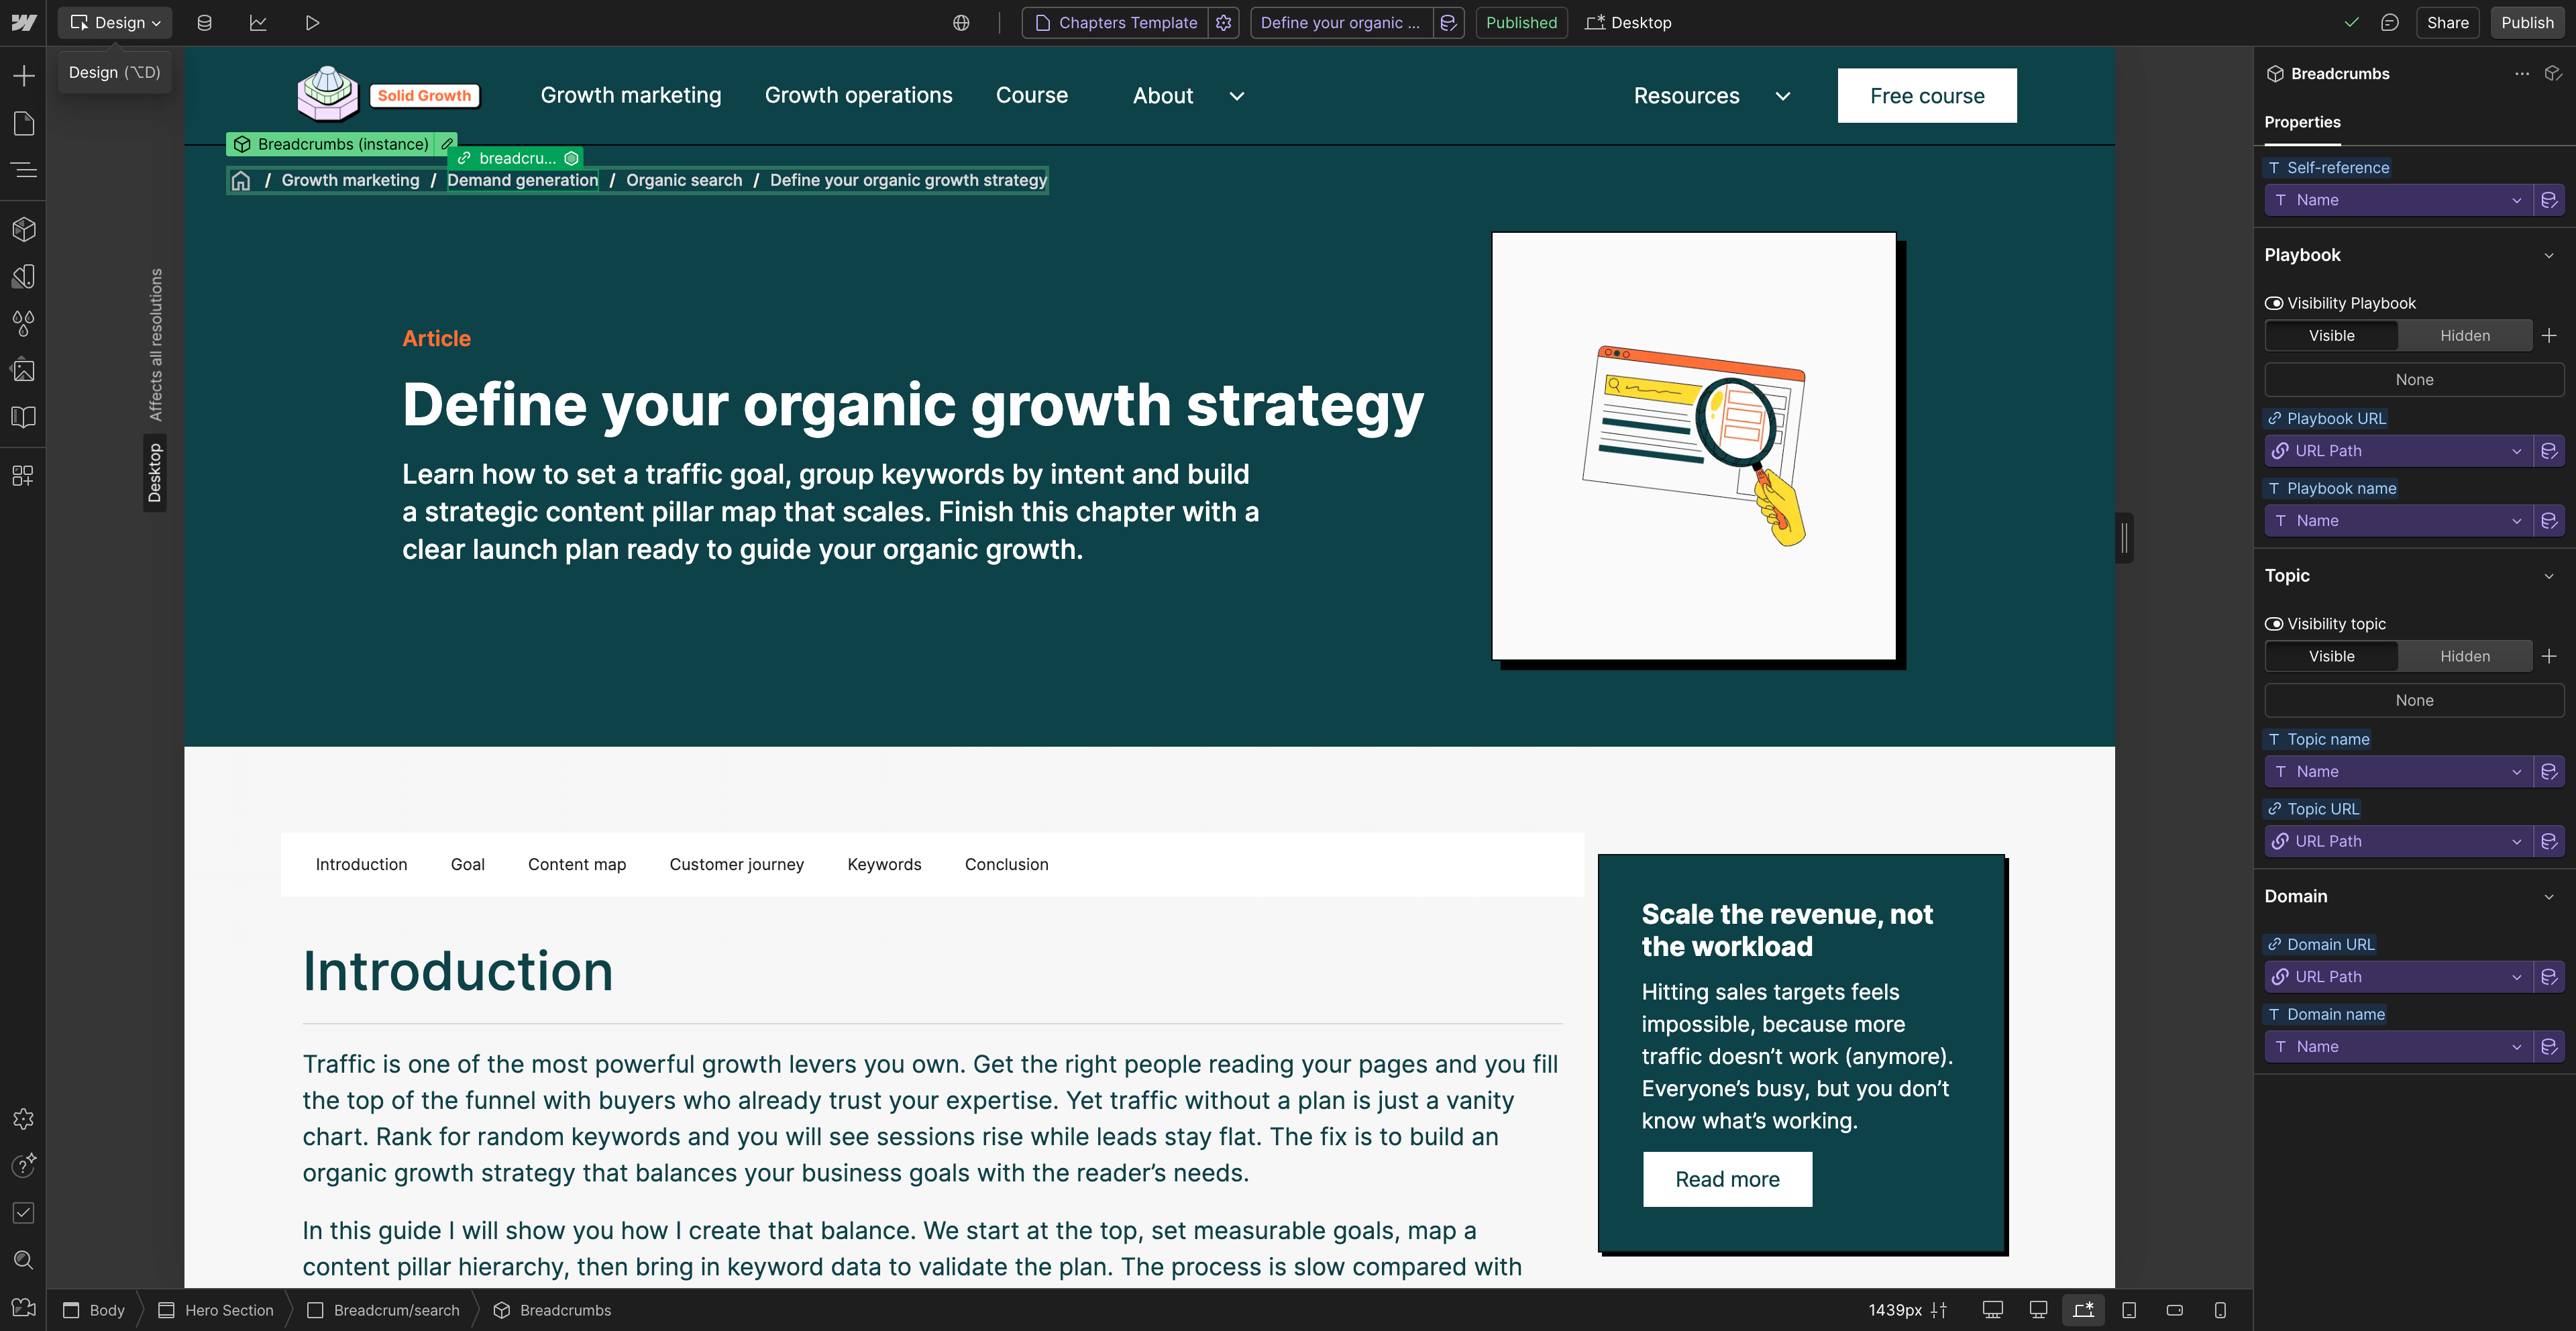Set Visibility topic to Hidden
Screen dimensions: 2576x1331
pyautogui.click(x=2464, y=656)
